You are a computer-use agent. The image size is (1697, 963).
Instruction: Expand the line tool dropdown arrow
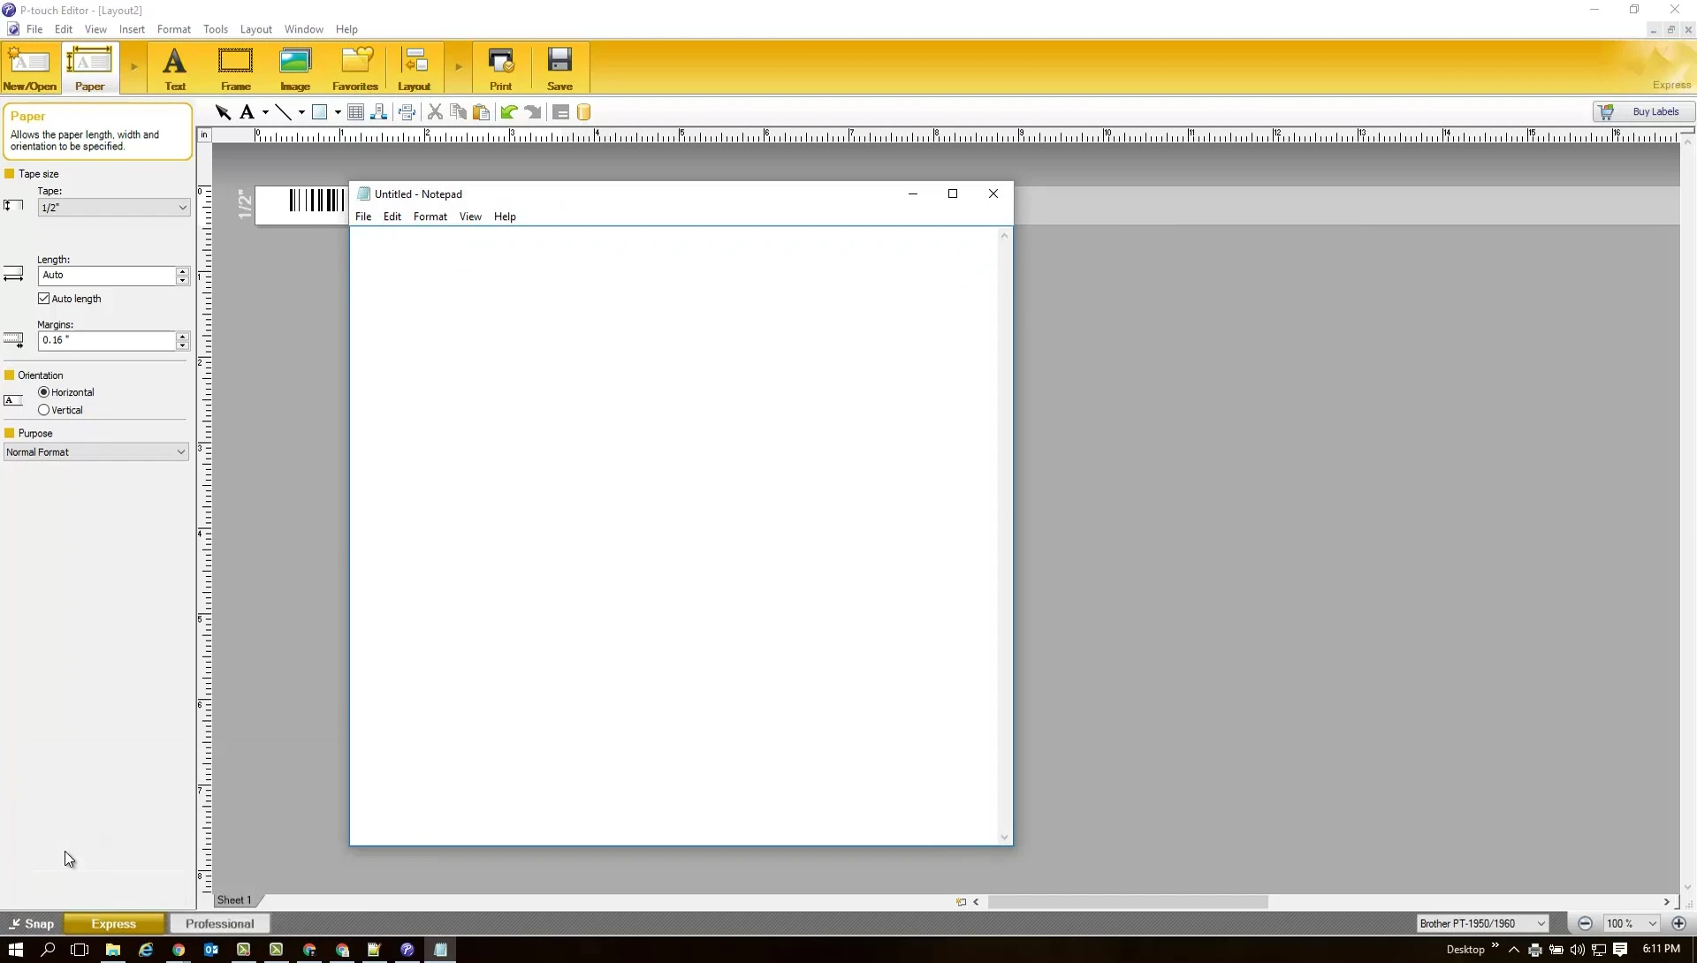point(301,112)
